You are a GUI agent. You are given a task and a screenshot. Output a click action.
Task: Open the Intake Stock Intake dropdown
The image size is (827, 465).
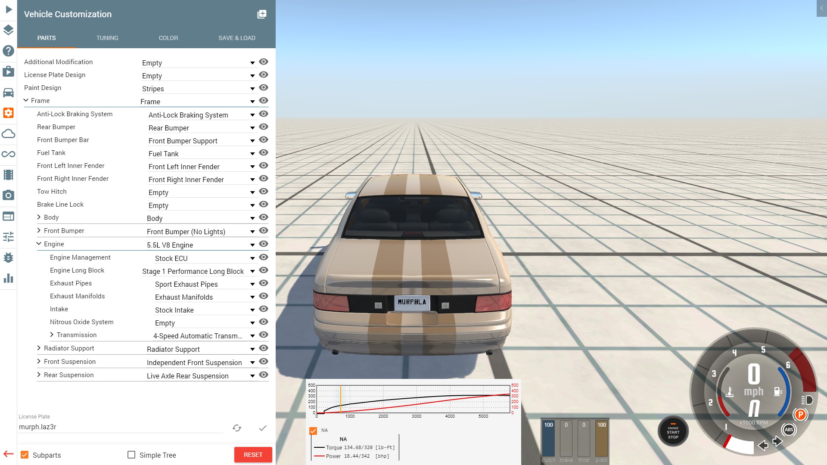(205, 310)
